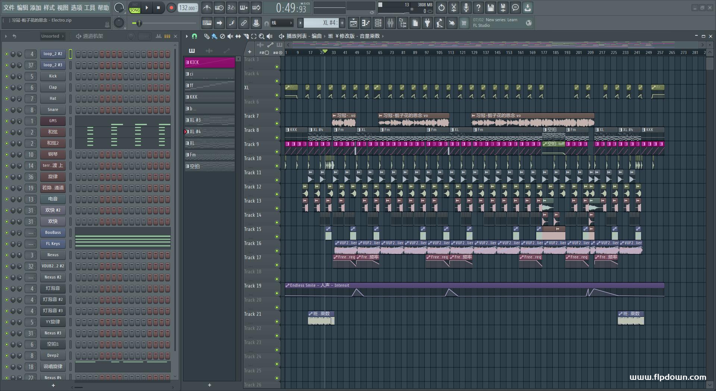
Task: Open the FL Keys channel button
Action: [53, 244]
